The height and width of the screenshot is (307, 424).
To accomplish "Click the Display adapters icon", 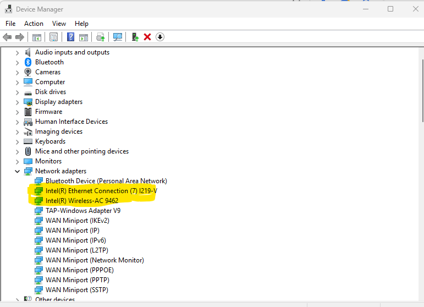I will point(28,102).
